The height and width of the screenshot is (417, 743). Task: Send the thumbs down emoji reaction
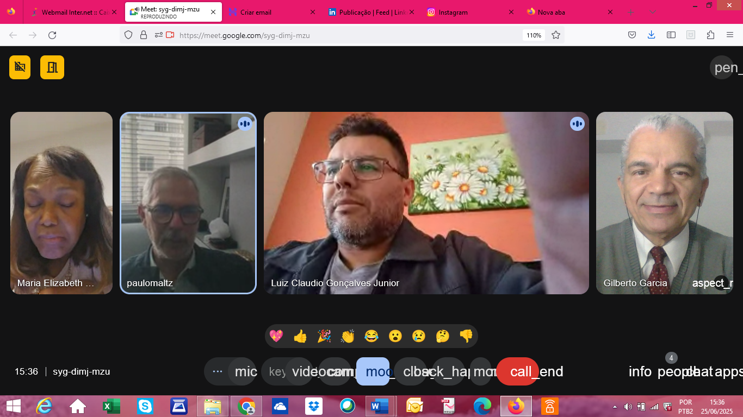[x=466, y=337]
